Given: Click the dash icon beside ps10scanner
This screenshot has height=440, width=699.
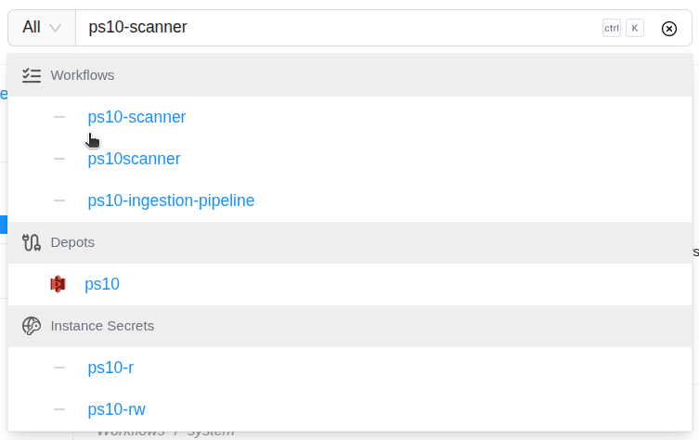Looking at the screenshot, I should 59,159.
